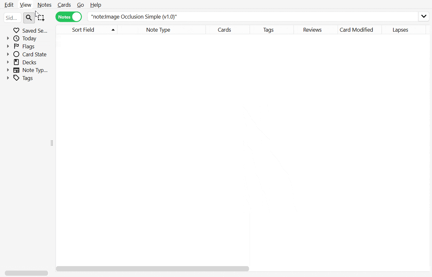The image size is (432, 277).
Task: Switch the Notes toggle to Cards
Action: [x=68, y=17]
